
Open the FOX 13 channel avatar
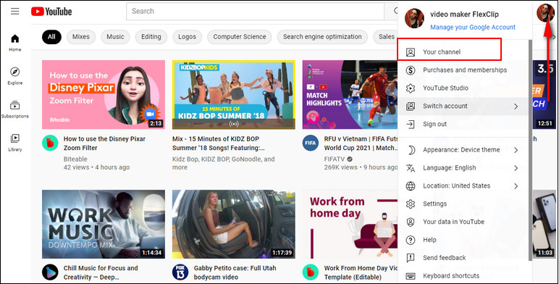point(180,272)
